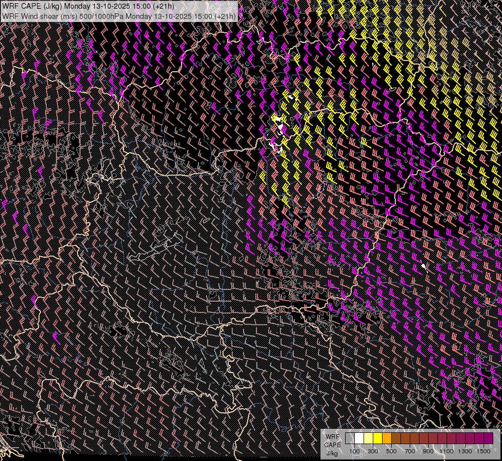Click the 1300 legend label
This screenshot has width=502, height=461.
465,451
